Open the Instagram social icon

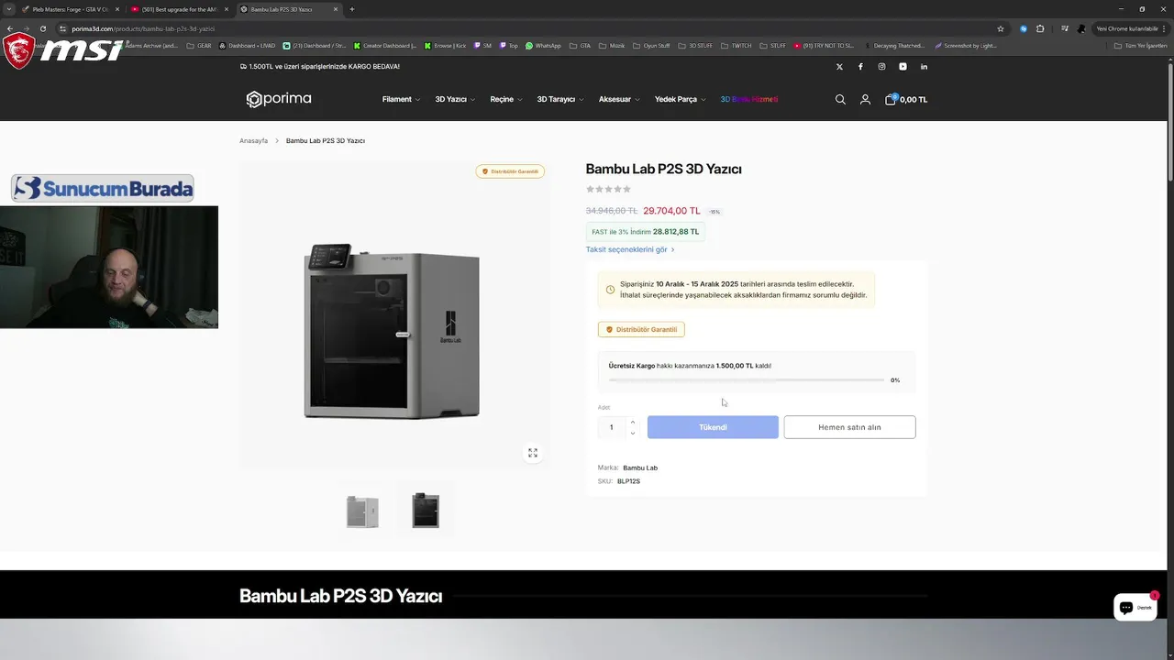(881, 66)
